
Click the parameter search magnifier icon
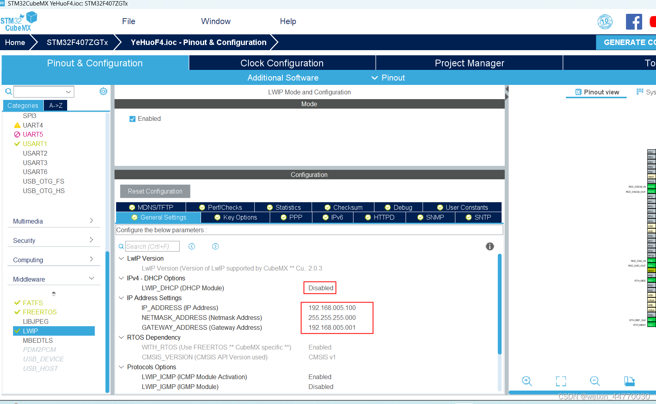click(121, 246)
